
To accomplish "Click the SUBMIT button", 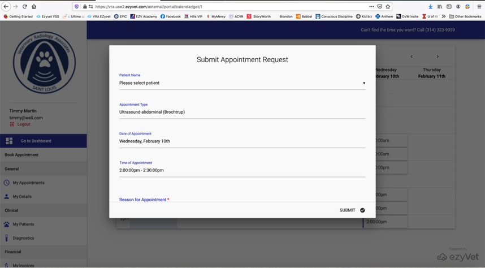I will (x=352, y=210).
